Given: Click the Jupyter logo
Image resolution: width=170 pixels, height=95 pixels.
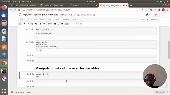Looking at the screenshot, I should click(x=25, y=15).
